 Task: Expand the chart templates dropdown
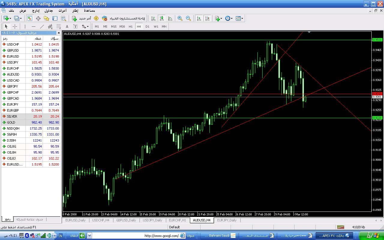[x=242, y=18]
